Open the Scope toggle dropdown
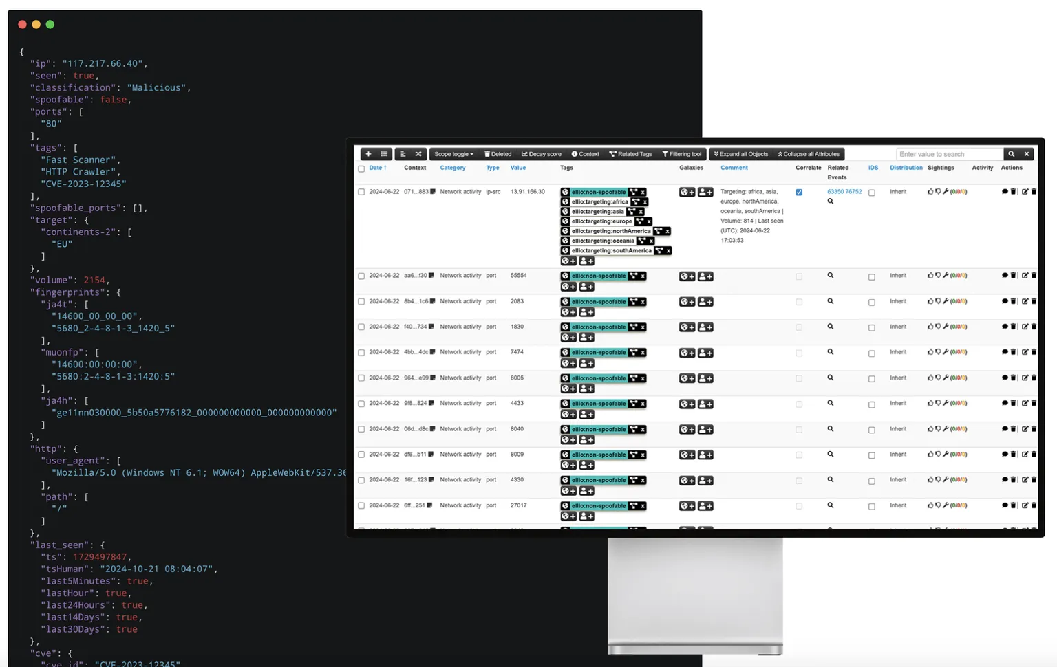 coord(453,154)
